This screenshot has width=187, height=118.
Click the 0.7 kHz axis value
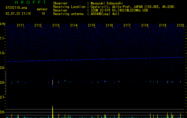[2, 97]
